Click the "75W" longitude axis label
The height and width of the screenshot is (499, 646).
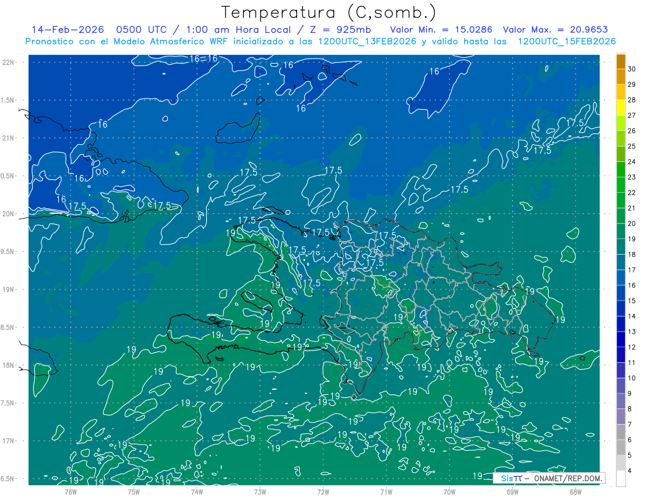pos(134,491)
